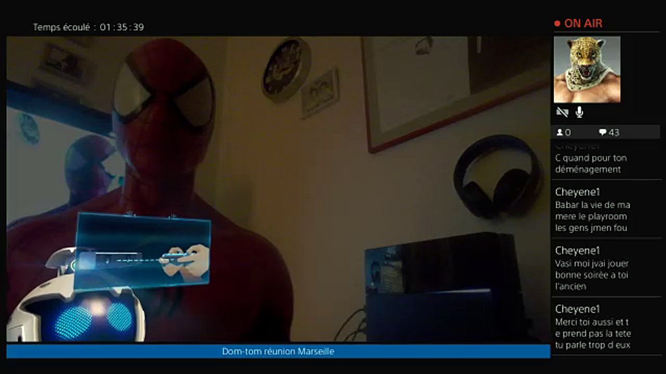The image size is (666, 374).
Task: Click the crossed-out camera icon under the avatar
Action: (x=562, y=112)
